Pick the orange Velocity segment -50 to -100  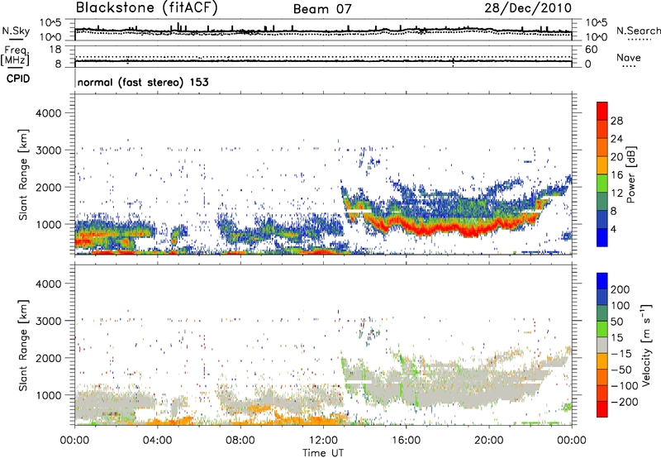click(x=602, y=377)
